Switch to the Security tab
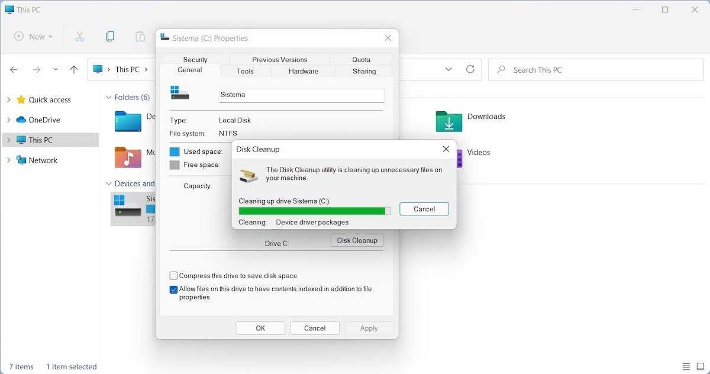 (x=195, y=60)
